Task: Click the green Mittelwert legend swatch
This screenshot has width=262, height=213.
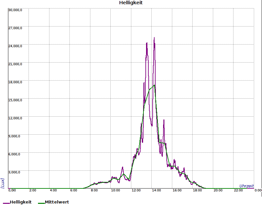Action: (x=42, y=203)
